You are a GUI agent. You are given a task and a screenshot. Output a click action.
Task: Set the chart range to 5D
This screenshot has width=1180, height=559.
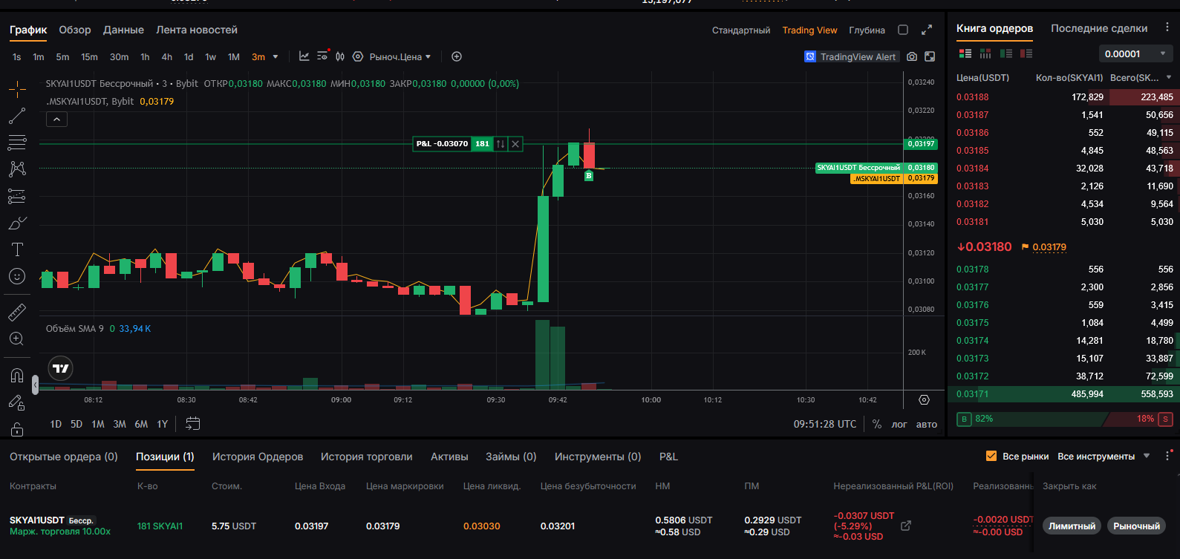pyautogui.click(x=76, y=424)
